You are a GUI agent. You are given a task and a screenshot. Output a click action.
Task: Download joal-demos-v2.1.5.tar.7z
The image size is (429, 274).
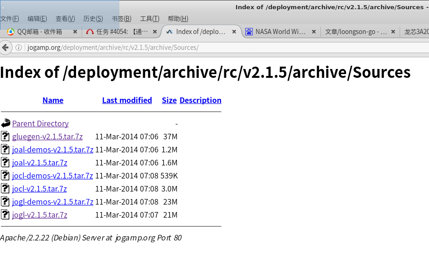point(53,150)
